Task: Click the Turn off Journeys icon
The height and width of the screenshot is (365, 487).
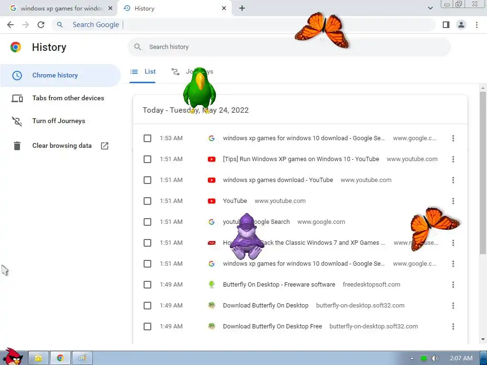Action: [x=17, y=121]
